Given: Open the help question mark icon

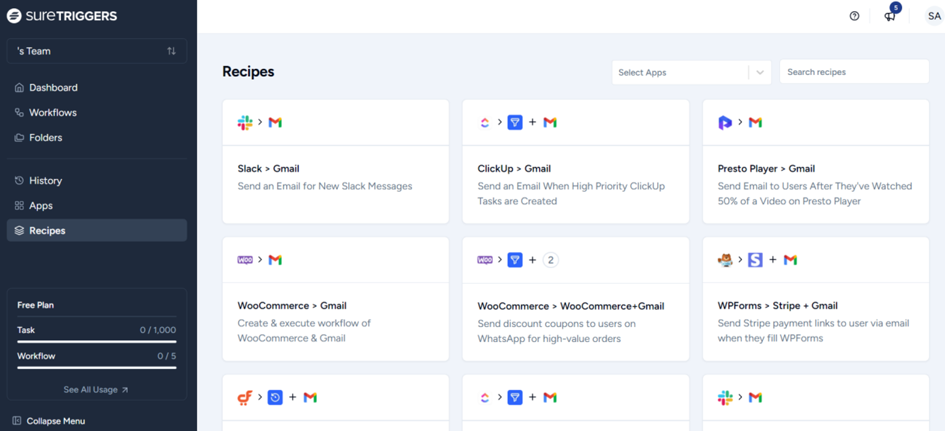Looking at the screenshot, I should coord(854,17).
